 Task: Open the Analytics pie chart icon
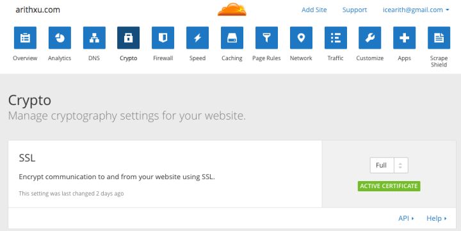60,38
